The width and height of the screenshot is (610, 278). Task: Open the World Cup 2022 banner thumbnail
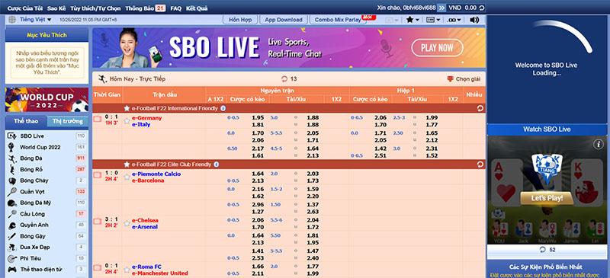[47, 100]
